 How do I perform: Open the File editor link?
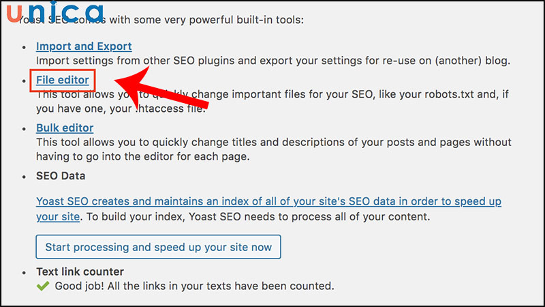(63, 81)
